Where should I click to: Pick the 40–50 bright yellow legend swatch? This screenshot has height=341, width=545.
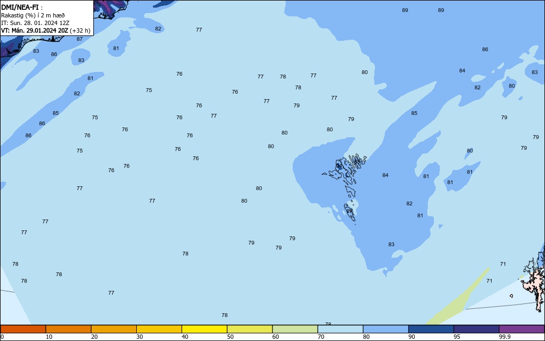[204, 329]
